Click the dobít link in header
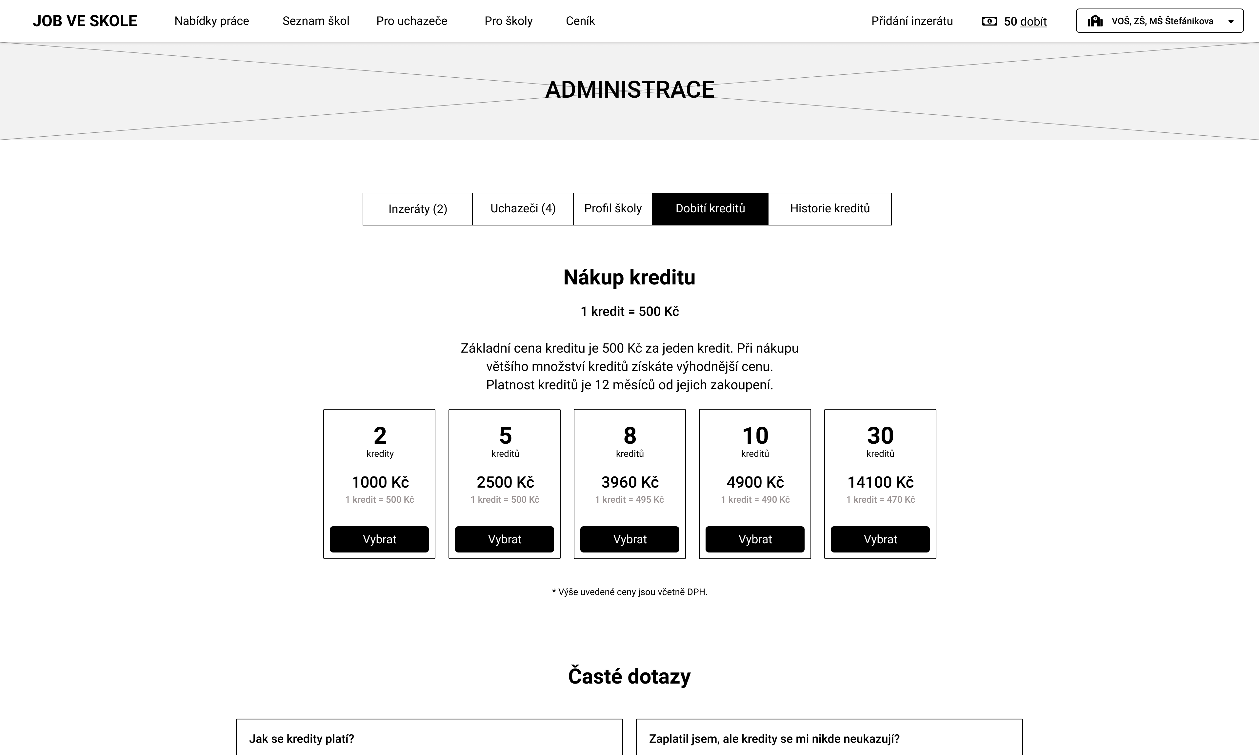The width and height of the screenshot is (1259, 755). coord(1033,21)
